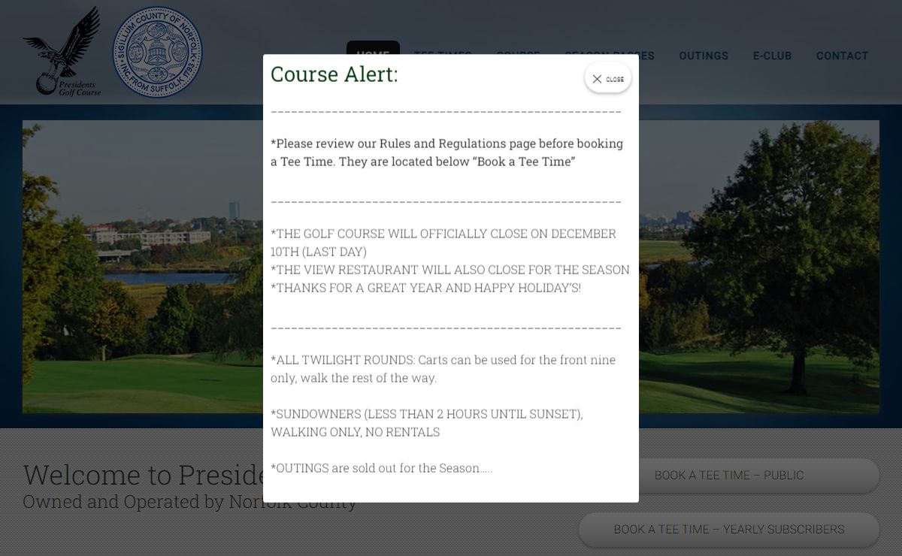Click the All Twilight Rounds carts notice

[443, 369]
